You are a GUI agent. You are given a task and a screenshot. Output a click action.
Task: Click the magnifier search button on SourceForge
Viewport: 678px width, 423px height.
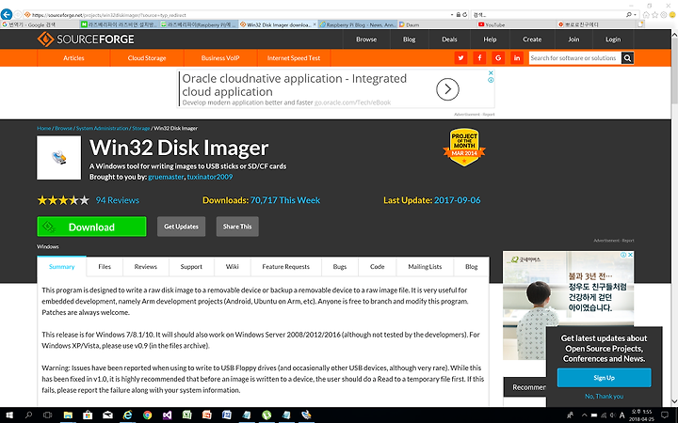click(x=627, y=58)
